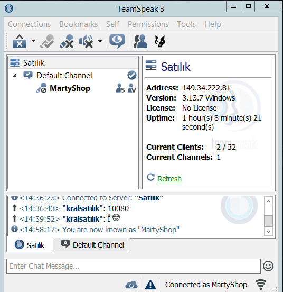Screen dimensions: 283x292
Task: Click the server address 149.34.222.81
Action: click(206, 88)
